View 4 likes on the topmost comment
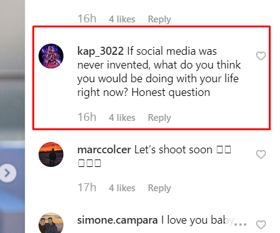 122,19
